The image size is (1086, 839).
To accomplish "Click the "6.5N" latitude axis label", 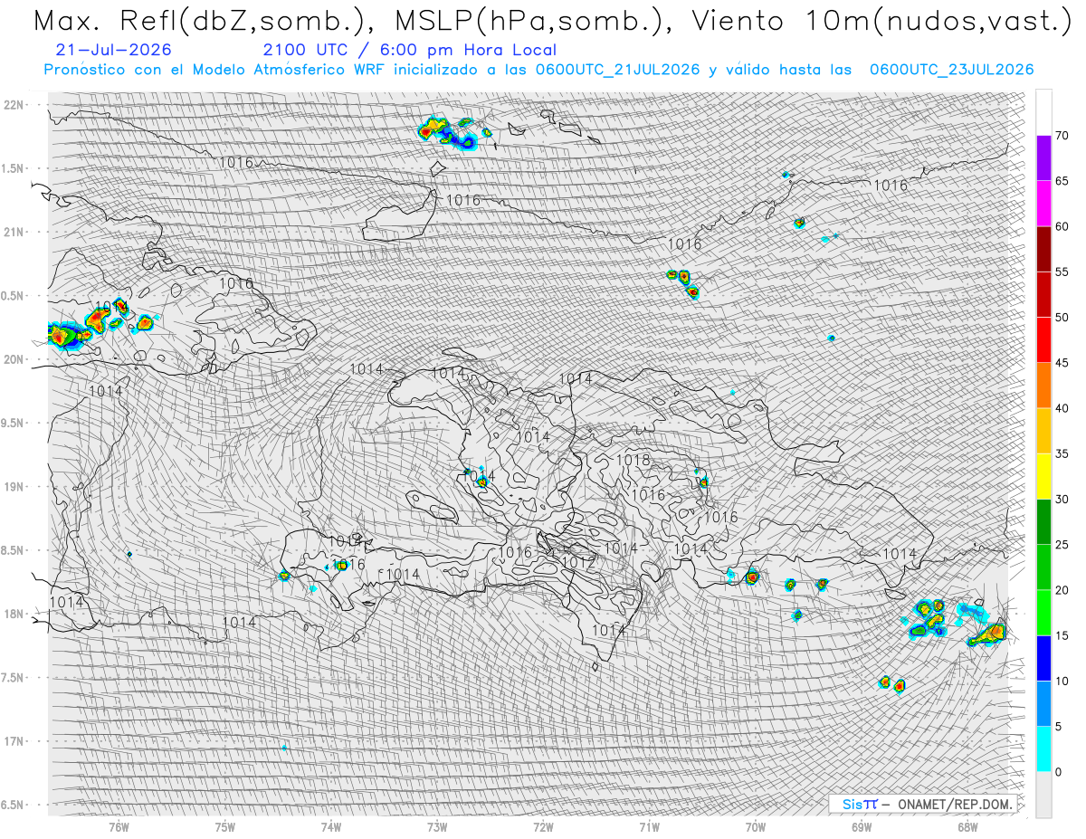I will click(13, 805).
